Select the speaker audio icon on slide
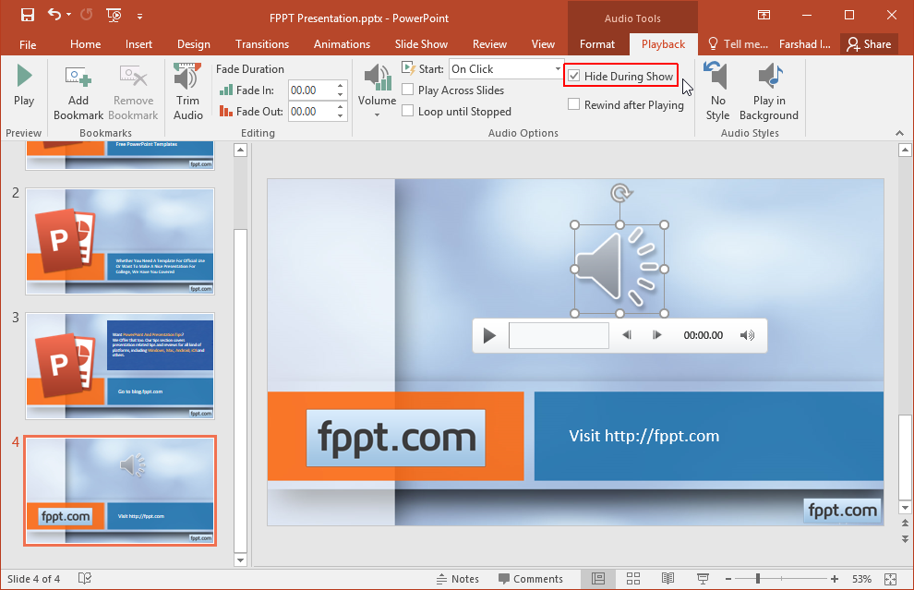The width and height of the screenshot is (914, 590). point(619,269)
